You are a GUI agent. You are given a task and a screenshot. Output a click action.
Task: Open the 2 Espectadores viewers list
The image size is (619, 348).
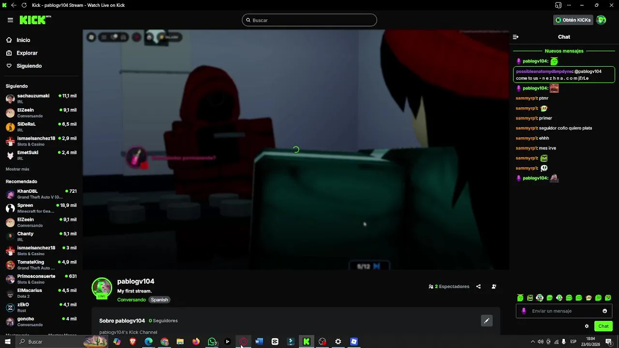click(449, 287)
